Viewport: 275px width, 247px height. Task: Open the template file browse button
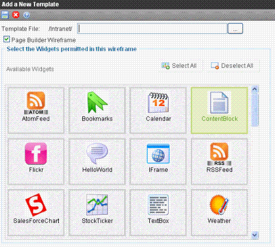pos(235,29)
